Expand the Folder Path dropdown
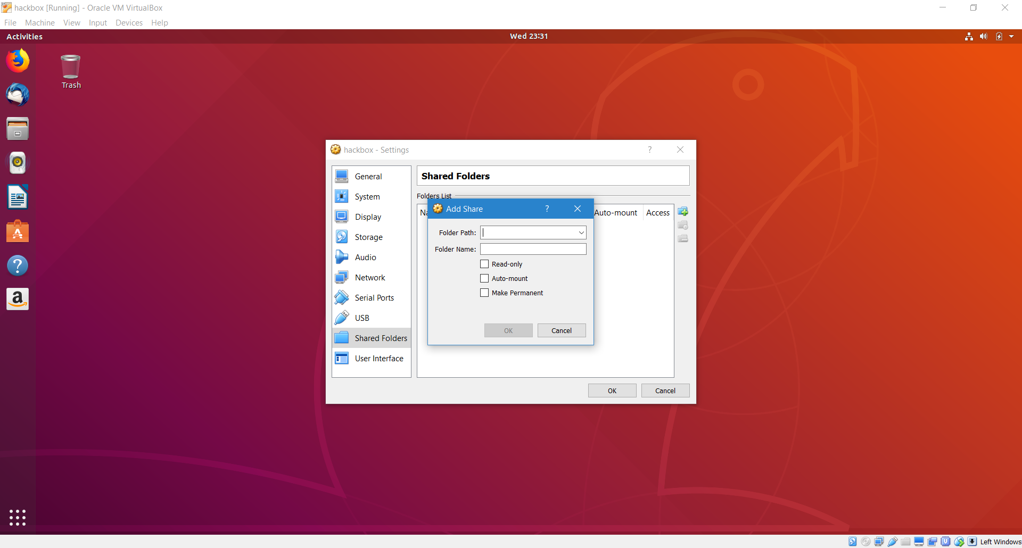Screen dimensions: 1022x548 (x=581, y=233)
